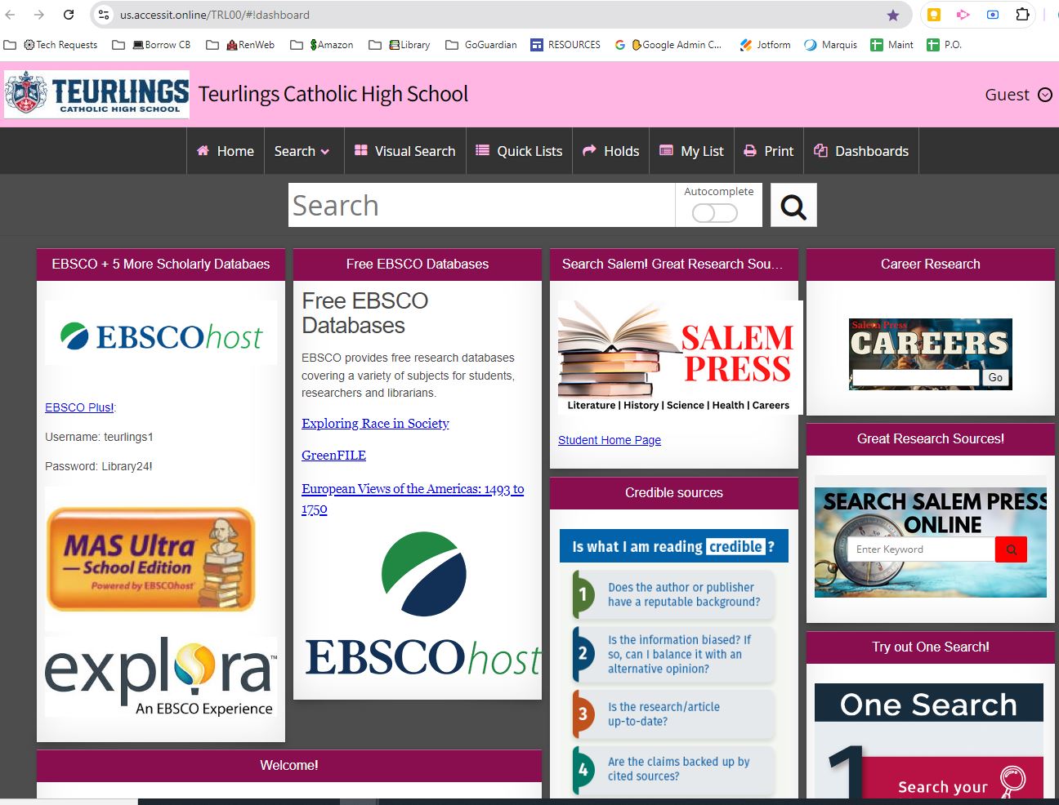Open the Tech Requests bookmark folder
This screenshot has height=805, width=1059.
coord(51,45)
